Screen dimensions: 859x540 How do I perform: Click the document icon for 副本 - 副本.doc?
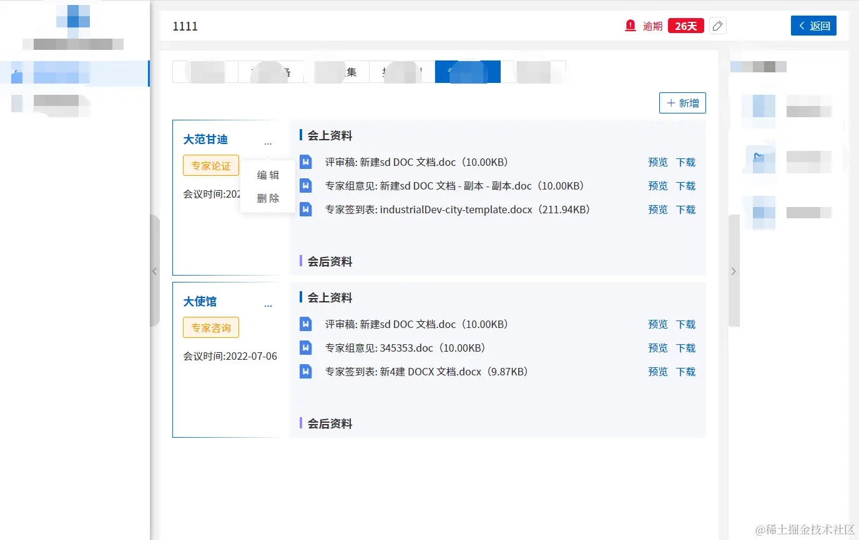coord(305,185)
